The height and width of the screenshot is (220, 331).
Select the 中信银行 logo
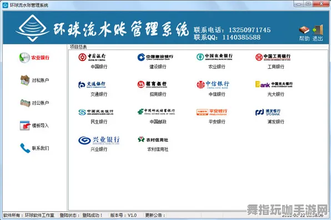click(x=213, y=84)
